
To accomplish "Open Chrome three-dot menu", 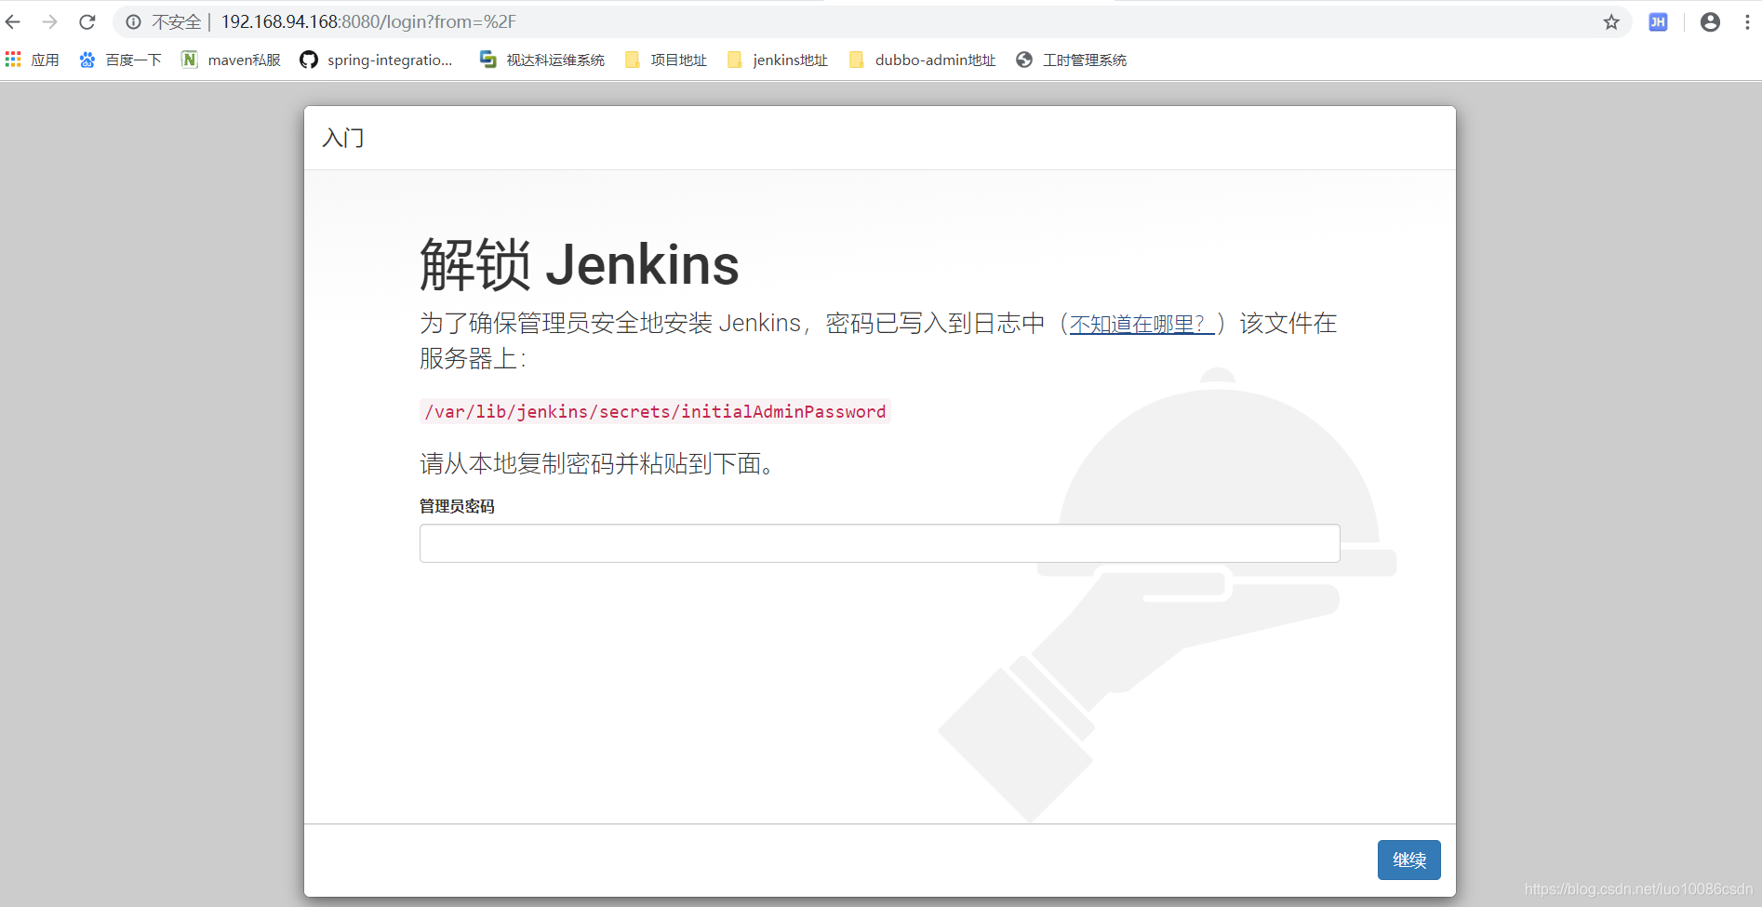I will click(x=1747, y=21).
